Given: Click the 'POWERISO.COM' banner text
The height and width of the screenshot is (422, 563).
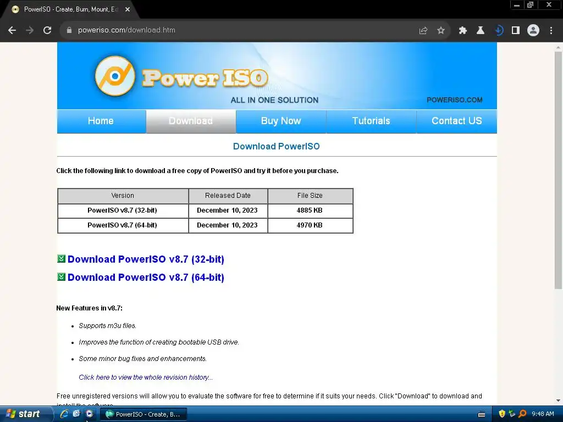Looking at the screenshot, I should (x=455, y=100).
